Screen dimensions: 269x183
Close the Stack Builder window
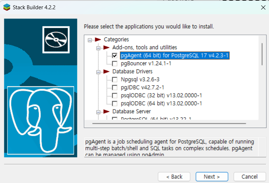[x=263, y=7]
